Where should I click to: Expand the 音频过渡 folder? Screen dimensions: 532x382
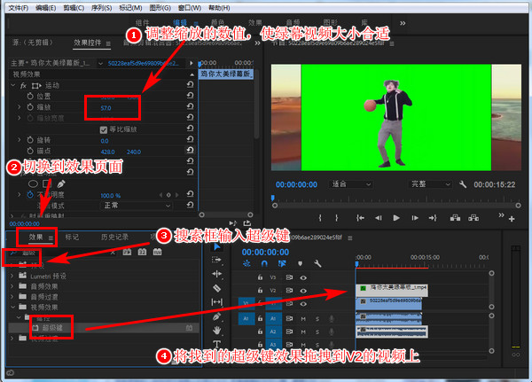click(x=12, y=297)
